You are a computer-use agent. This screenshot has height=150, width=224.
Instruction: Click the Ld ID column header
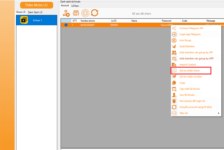120,21
